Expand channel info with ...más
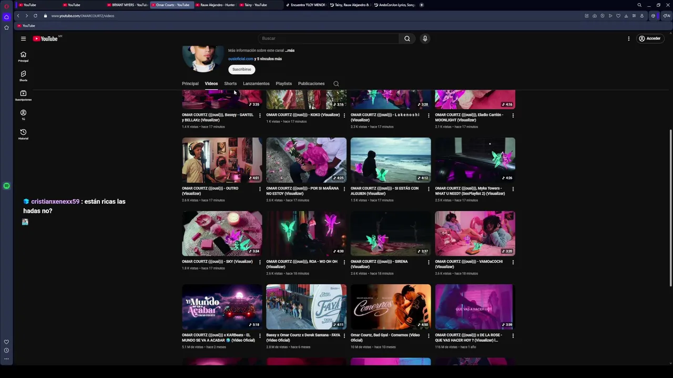 click(290, 50)
